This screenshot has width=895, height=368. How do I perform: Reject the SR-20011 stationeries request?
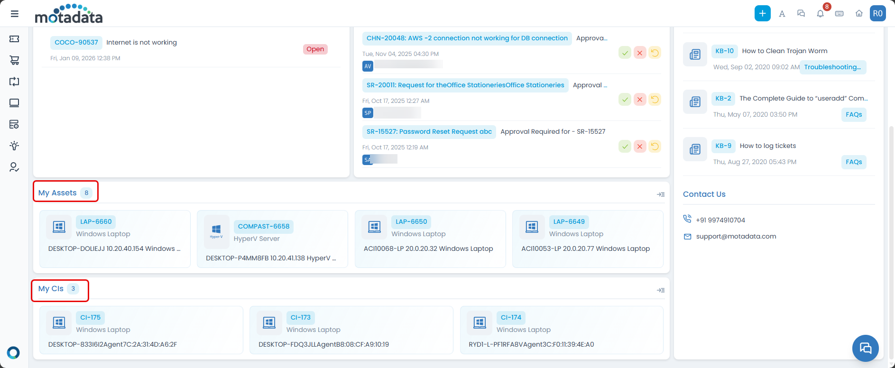pos(640,100)
